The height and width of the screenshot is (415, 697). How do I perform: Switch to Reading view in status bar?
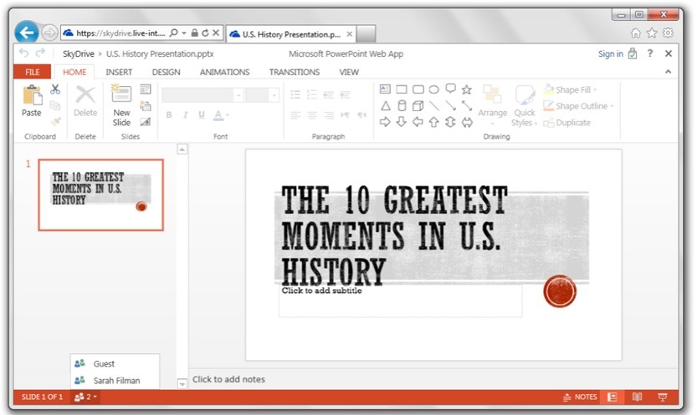638,397
